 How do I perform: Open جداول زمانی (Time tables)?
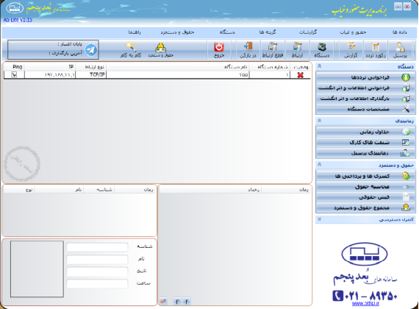[x=365, y=132]
